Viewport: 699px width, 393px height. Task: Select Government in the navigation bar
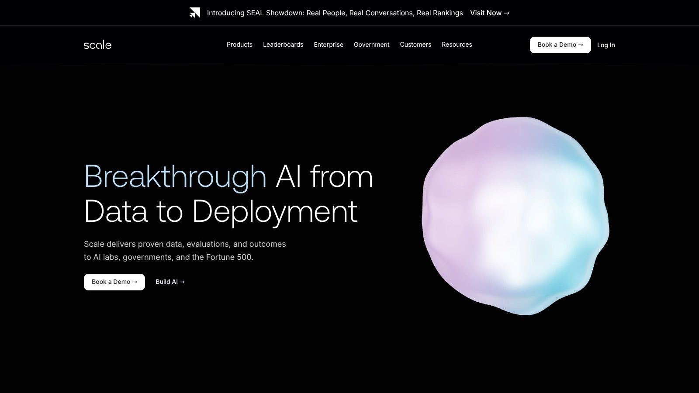coord(371,45)
